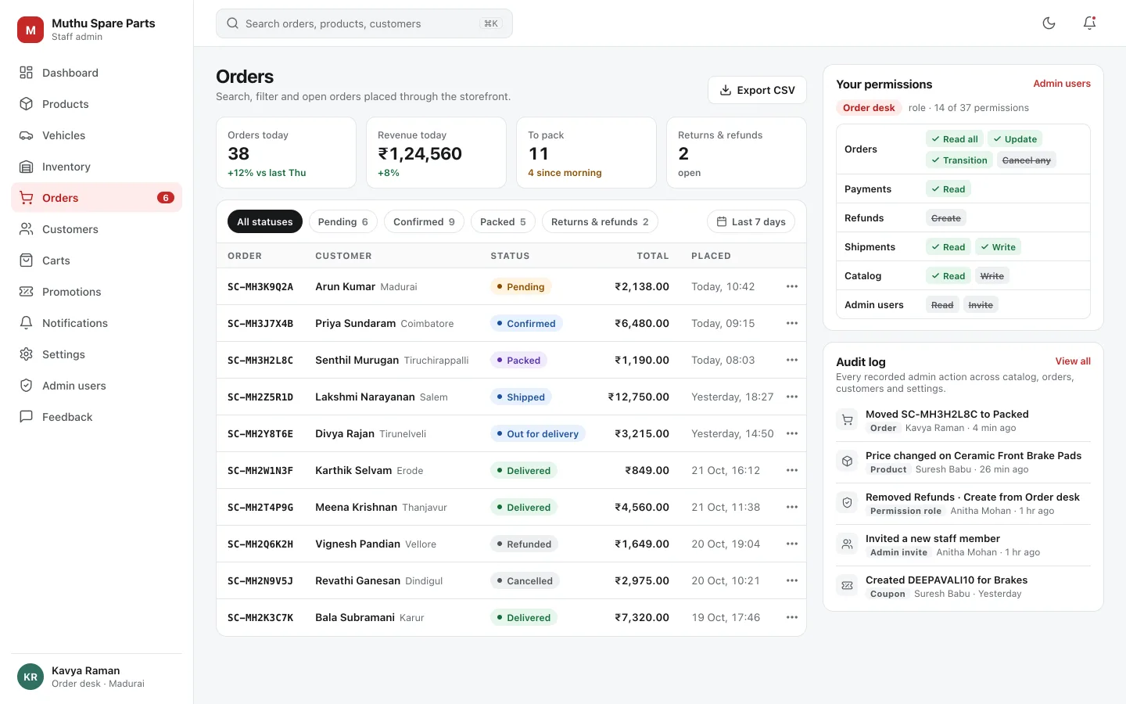Open Vehicles via its car icon

(x=27, y=135)
